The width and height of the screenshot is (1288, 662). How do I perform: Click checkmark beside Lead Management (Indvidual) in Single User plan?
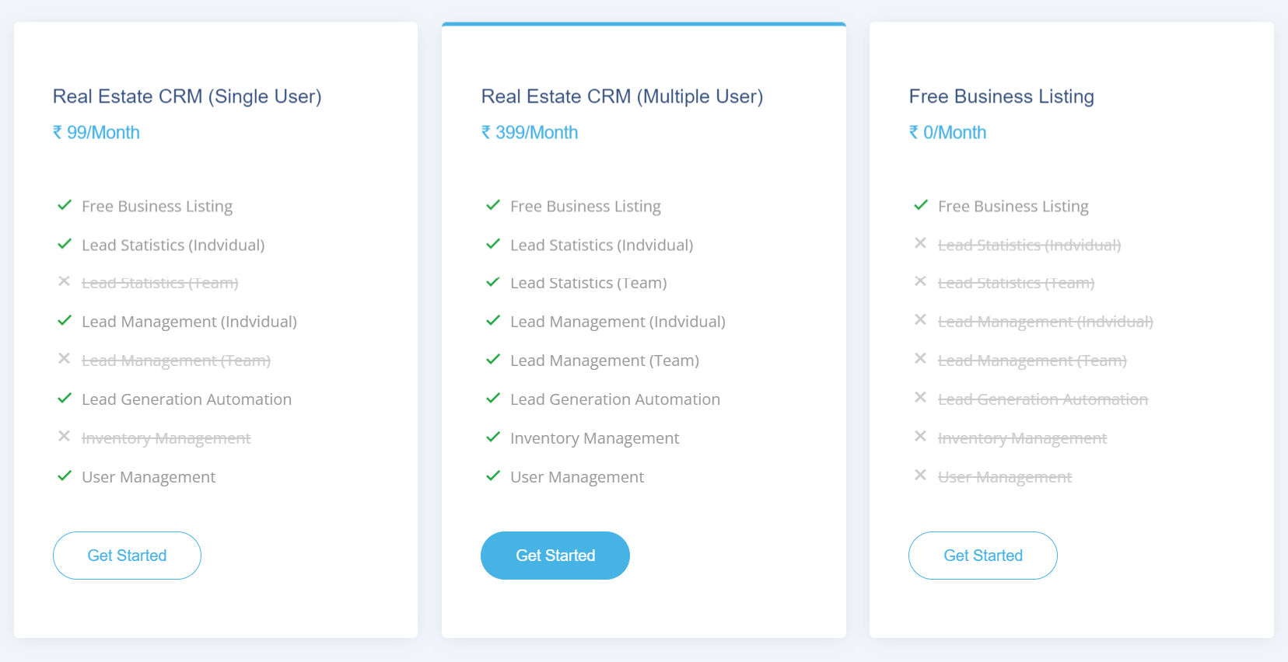[x=65, y=320]
